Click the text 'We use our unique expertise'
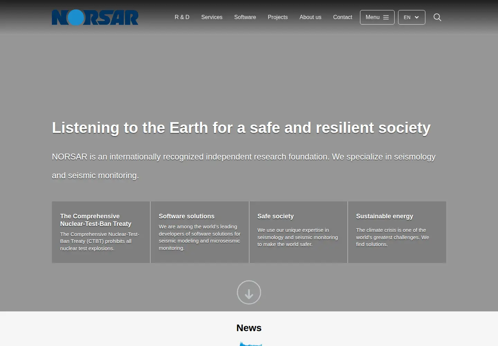This screenshot has width=498, height=346. pos(297,237)
